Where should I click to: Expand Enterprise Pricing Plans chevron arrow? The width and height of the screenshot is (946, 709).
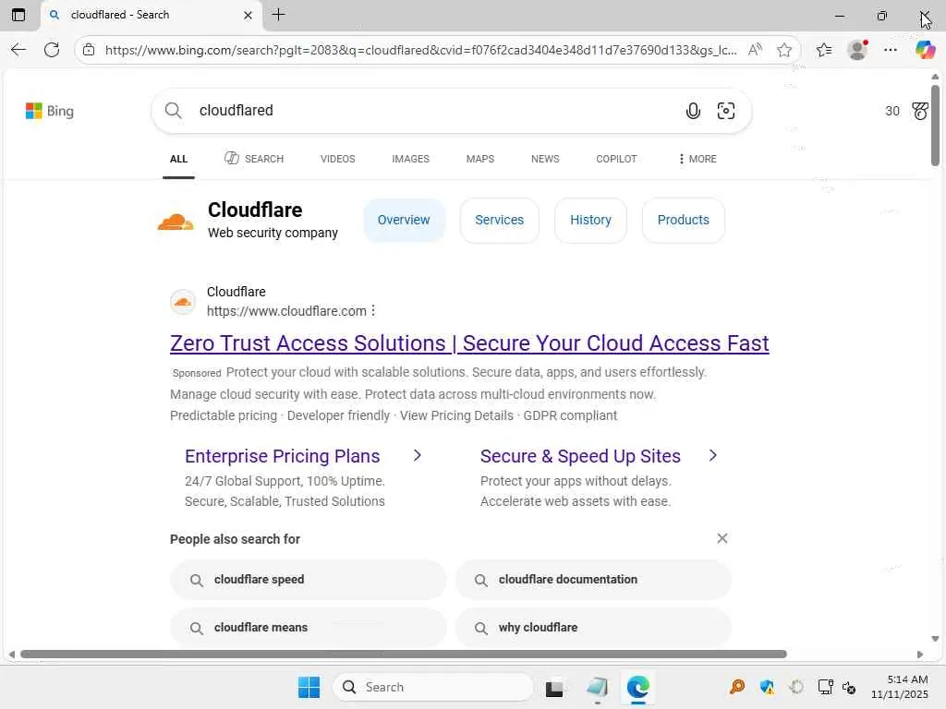(418, 455)
